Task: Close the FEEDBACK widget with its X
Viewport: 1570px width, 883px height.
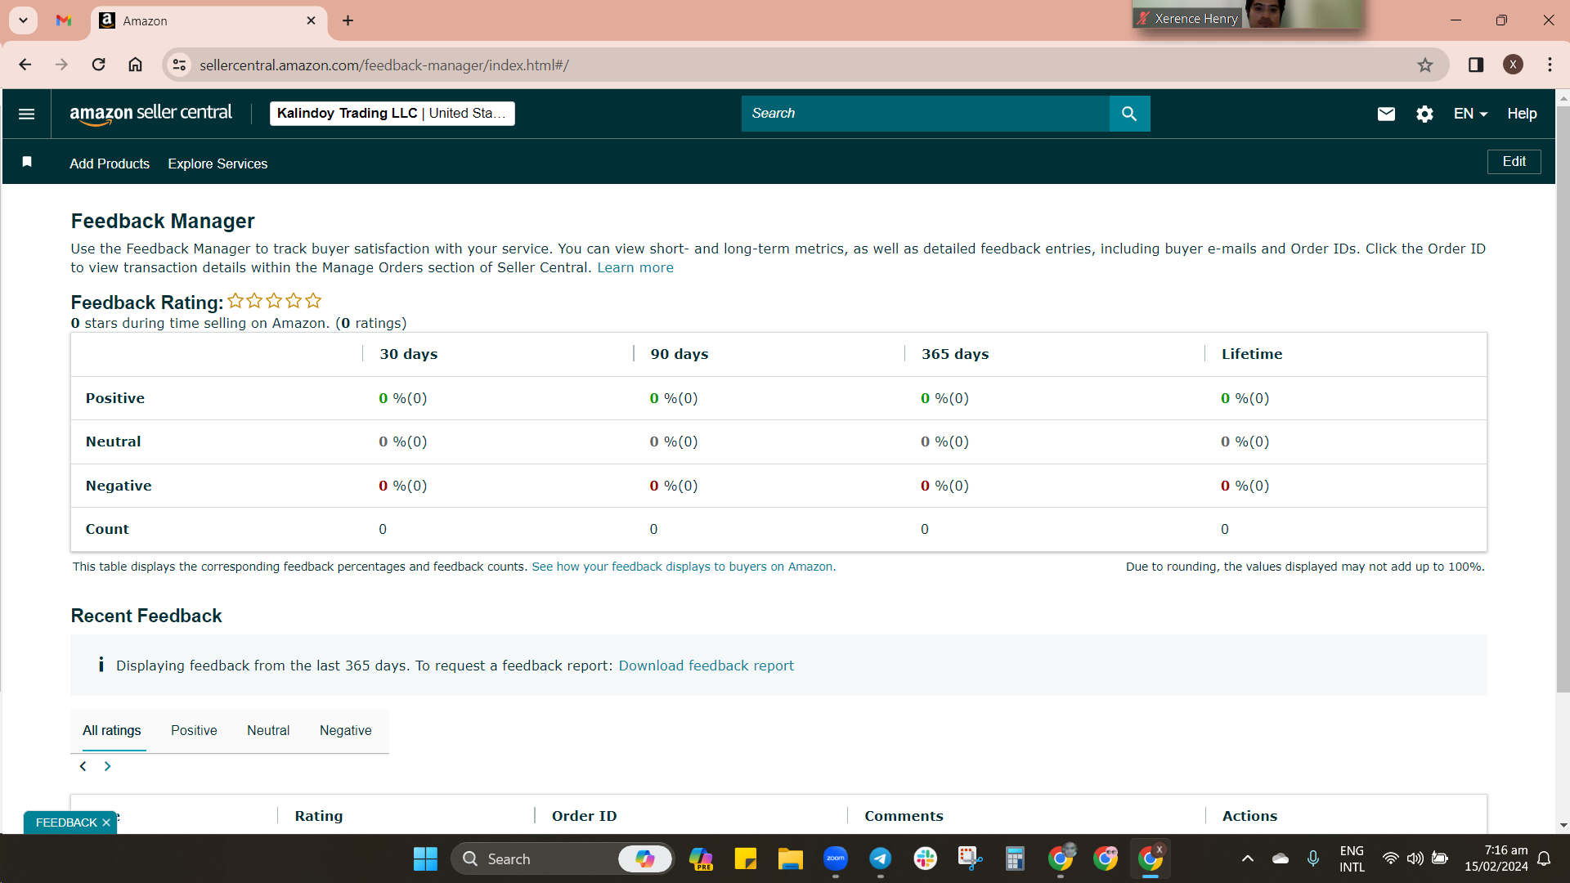Action: (106, 822)
